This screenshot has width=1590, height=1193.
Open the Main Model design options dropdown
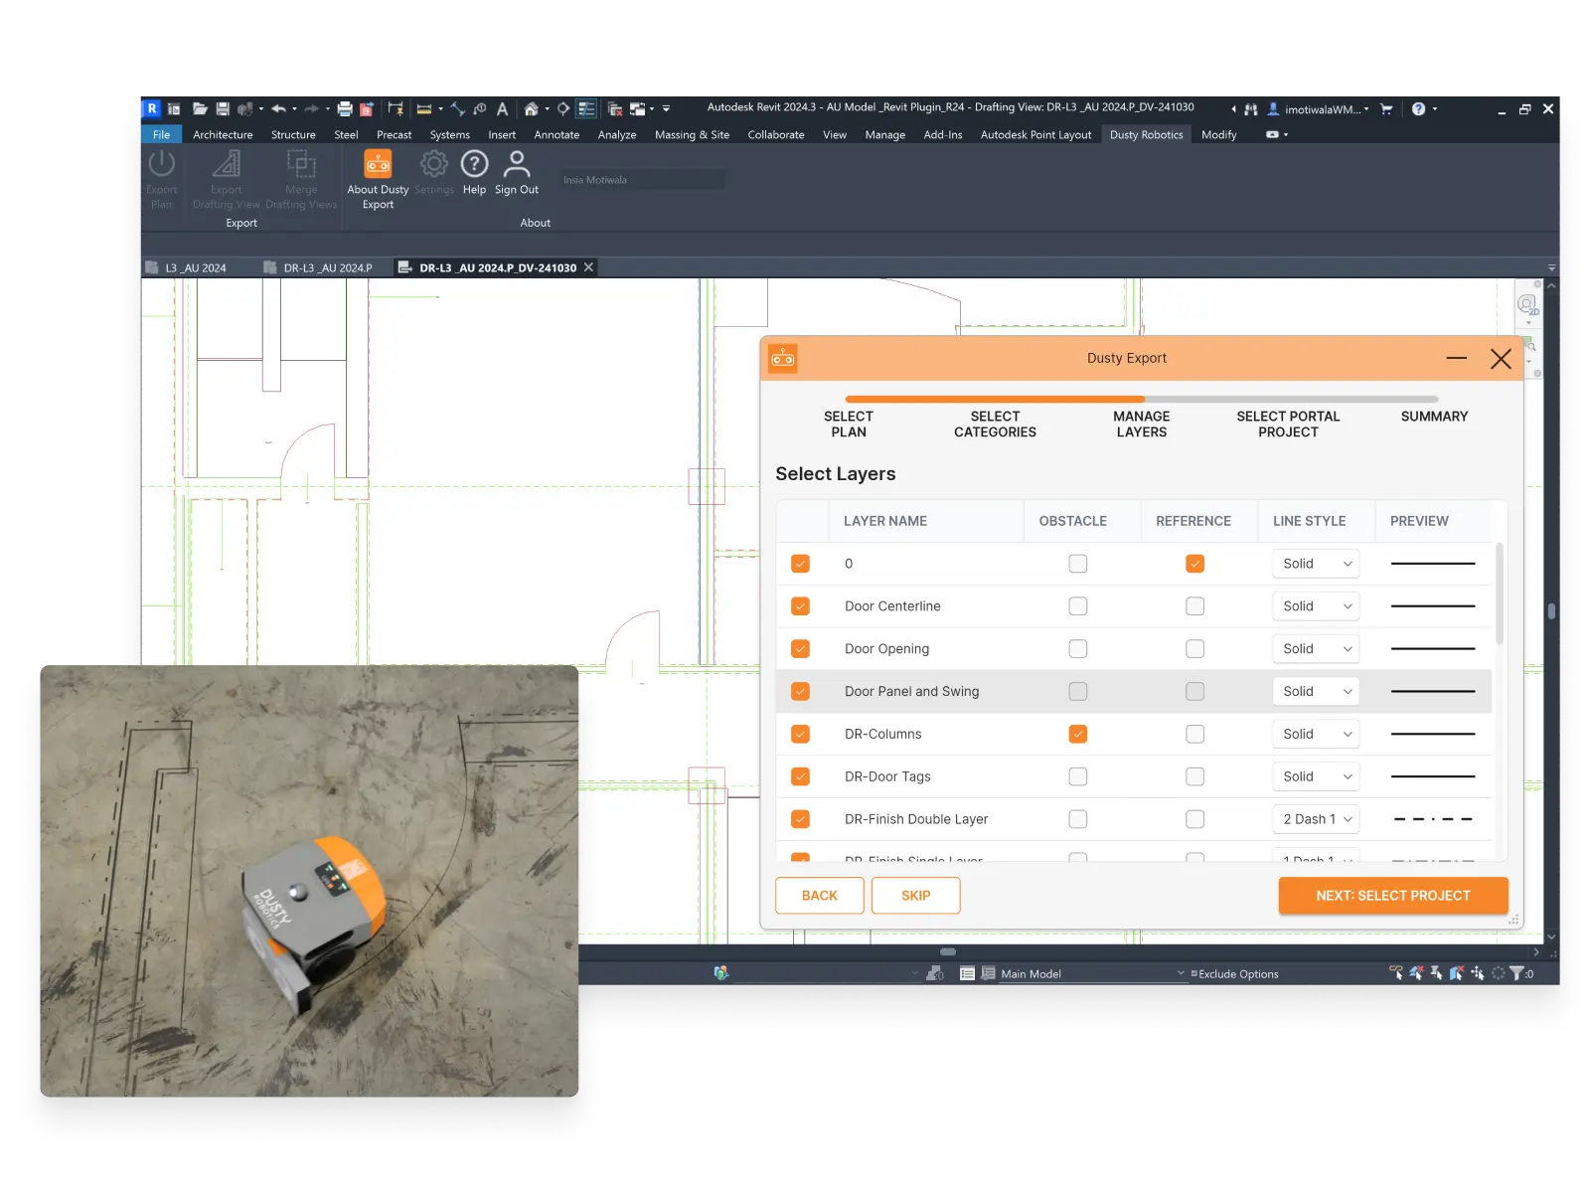1092,974
